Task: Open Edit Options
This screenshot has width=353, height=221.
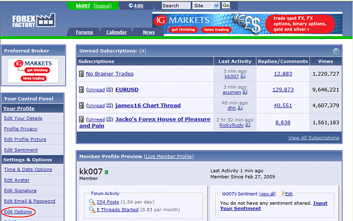Action: coord(18,212)
